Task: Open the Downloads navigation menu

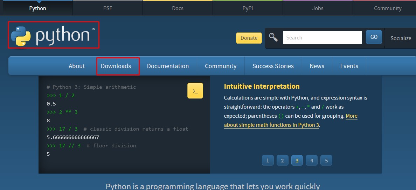Action: [x=116, y=66]
